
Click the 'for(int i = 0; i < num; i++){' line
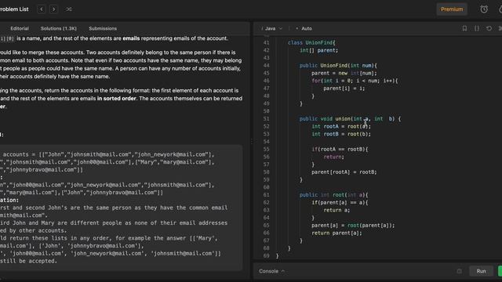tap(355, 81)
